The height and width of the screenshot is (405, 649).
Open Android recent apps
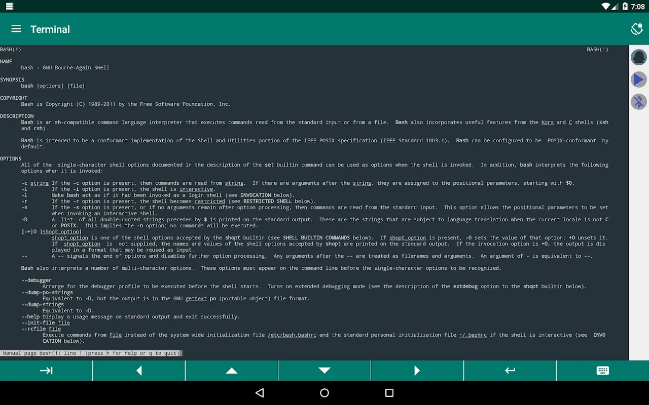(389, 393)
